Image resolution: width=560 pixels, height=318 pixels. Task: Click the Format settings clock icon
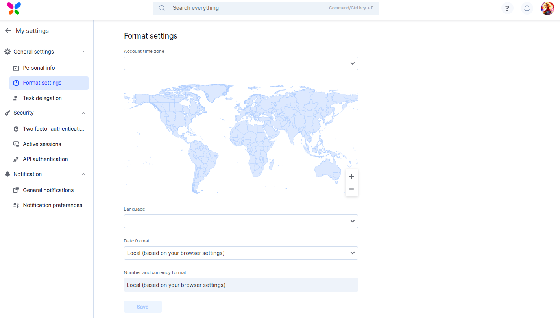(16, 83)
